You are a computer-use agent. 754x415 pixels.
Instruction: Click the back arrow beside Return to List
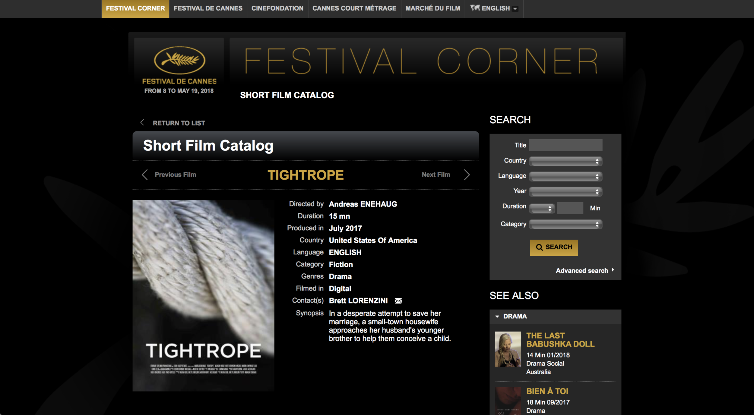coord(142,122)
